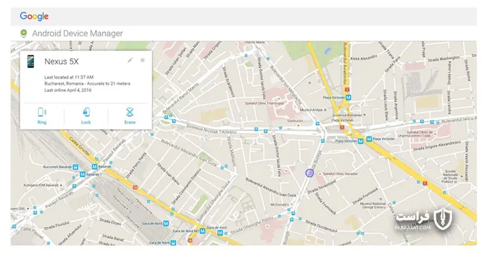Click the Android Device Manager pin icon
The image size is (487, 253).
[23, 33]
